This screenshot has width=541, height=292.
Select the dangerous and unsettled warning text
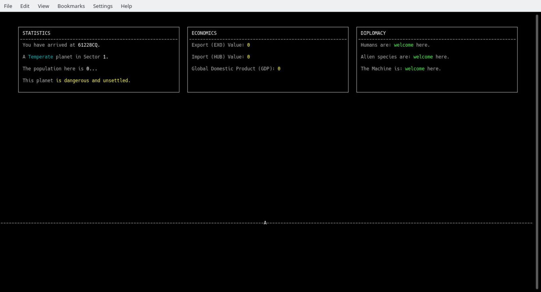[93, 80]
